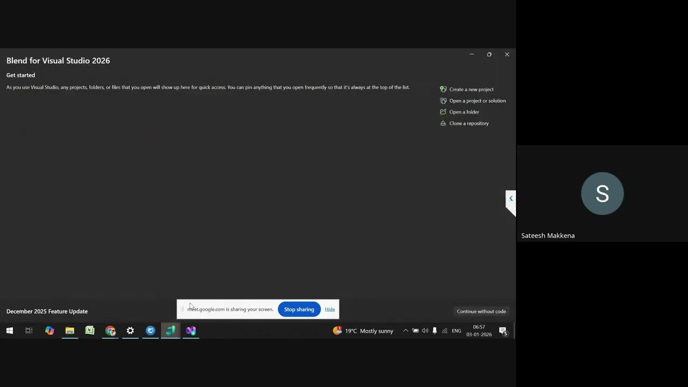This screenshot has height=387, width=688.
Task: Click December 2025 Feature Update text
Action: pos(47,311)
